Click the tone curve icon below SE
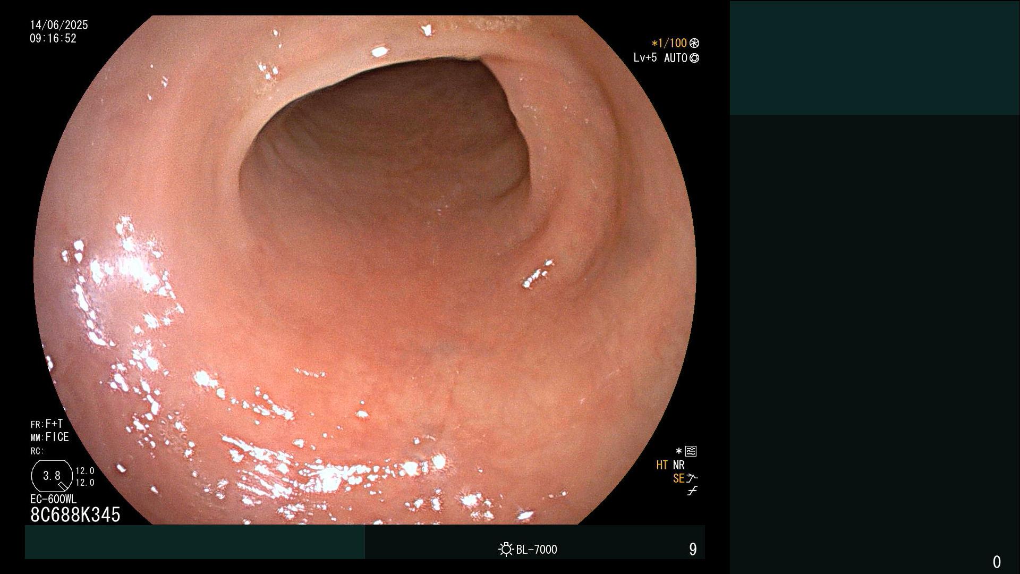The image size is (1020, 574). pyautogui.click(x=692, y=491)
